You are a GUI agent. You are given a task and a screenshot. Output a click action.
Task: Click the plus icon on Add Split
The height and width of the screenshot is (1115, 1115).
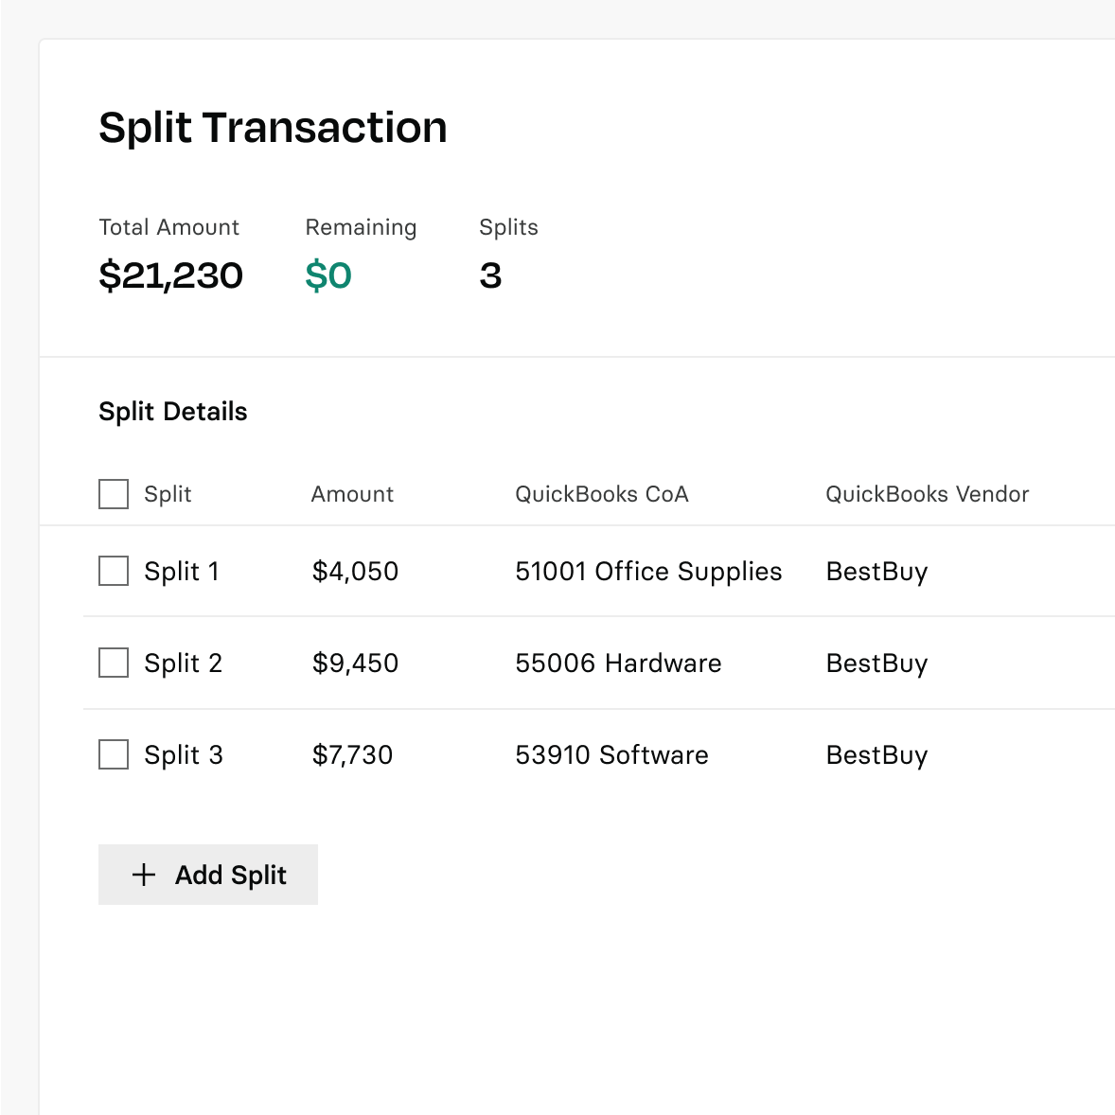[144, 875]
